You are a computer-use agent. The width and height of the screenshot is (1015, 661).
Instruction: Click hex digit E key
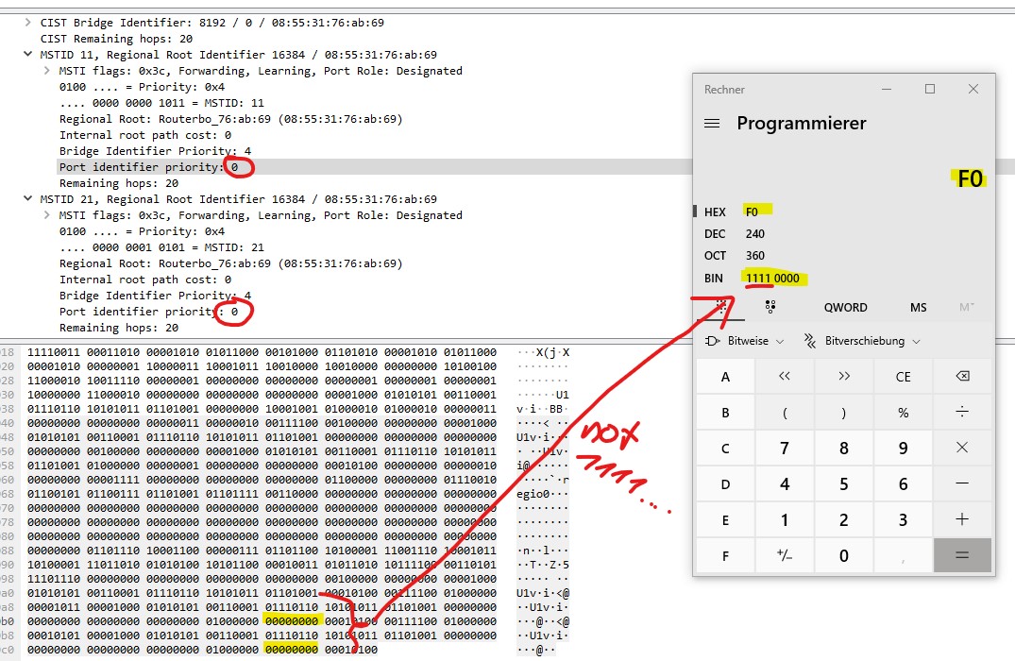(x=725, y=519)
